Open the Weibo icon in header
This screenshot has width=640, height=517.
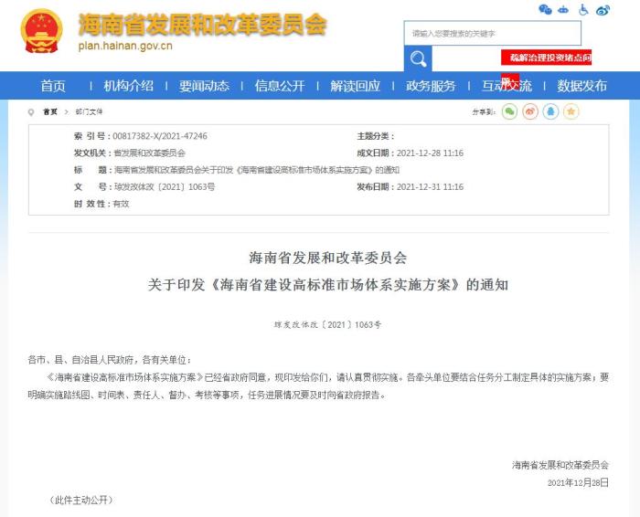(603, 10)
